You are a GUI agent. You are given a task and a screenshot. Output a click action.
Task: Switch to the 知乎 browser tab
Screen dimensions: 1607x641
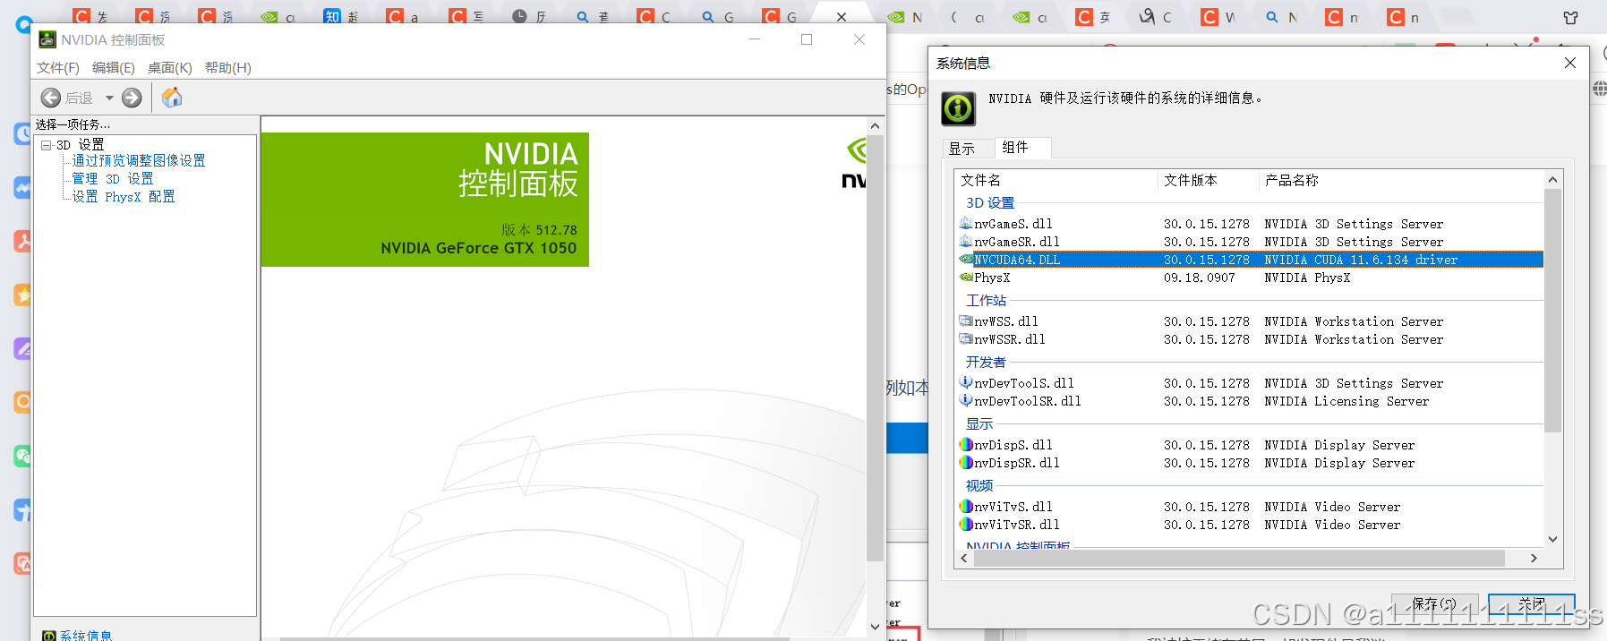pos(340,17)
